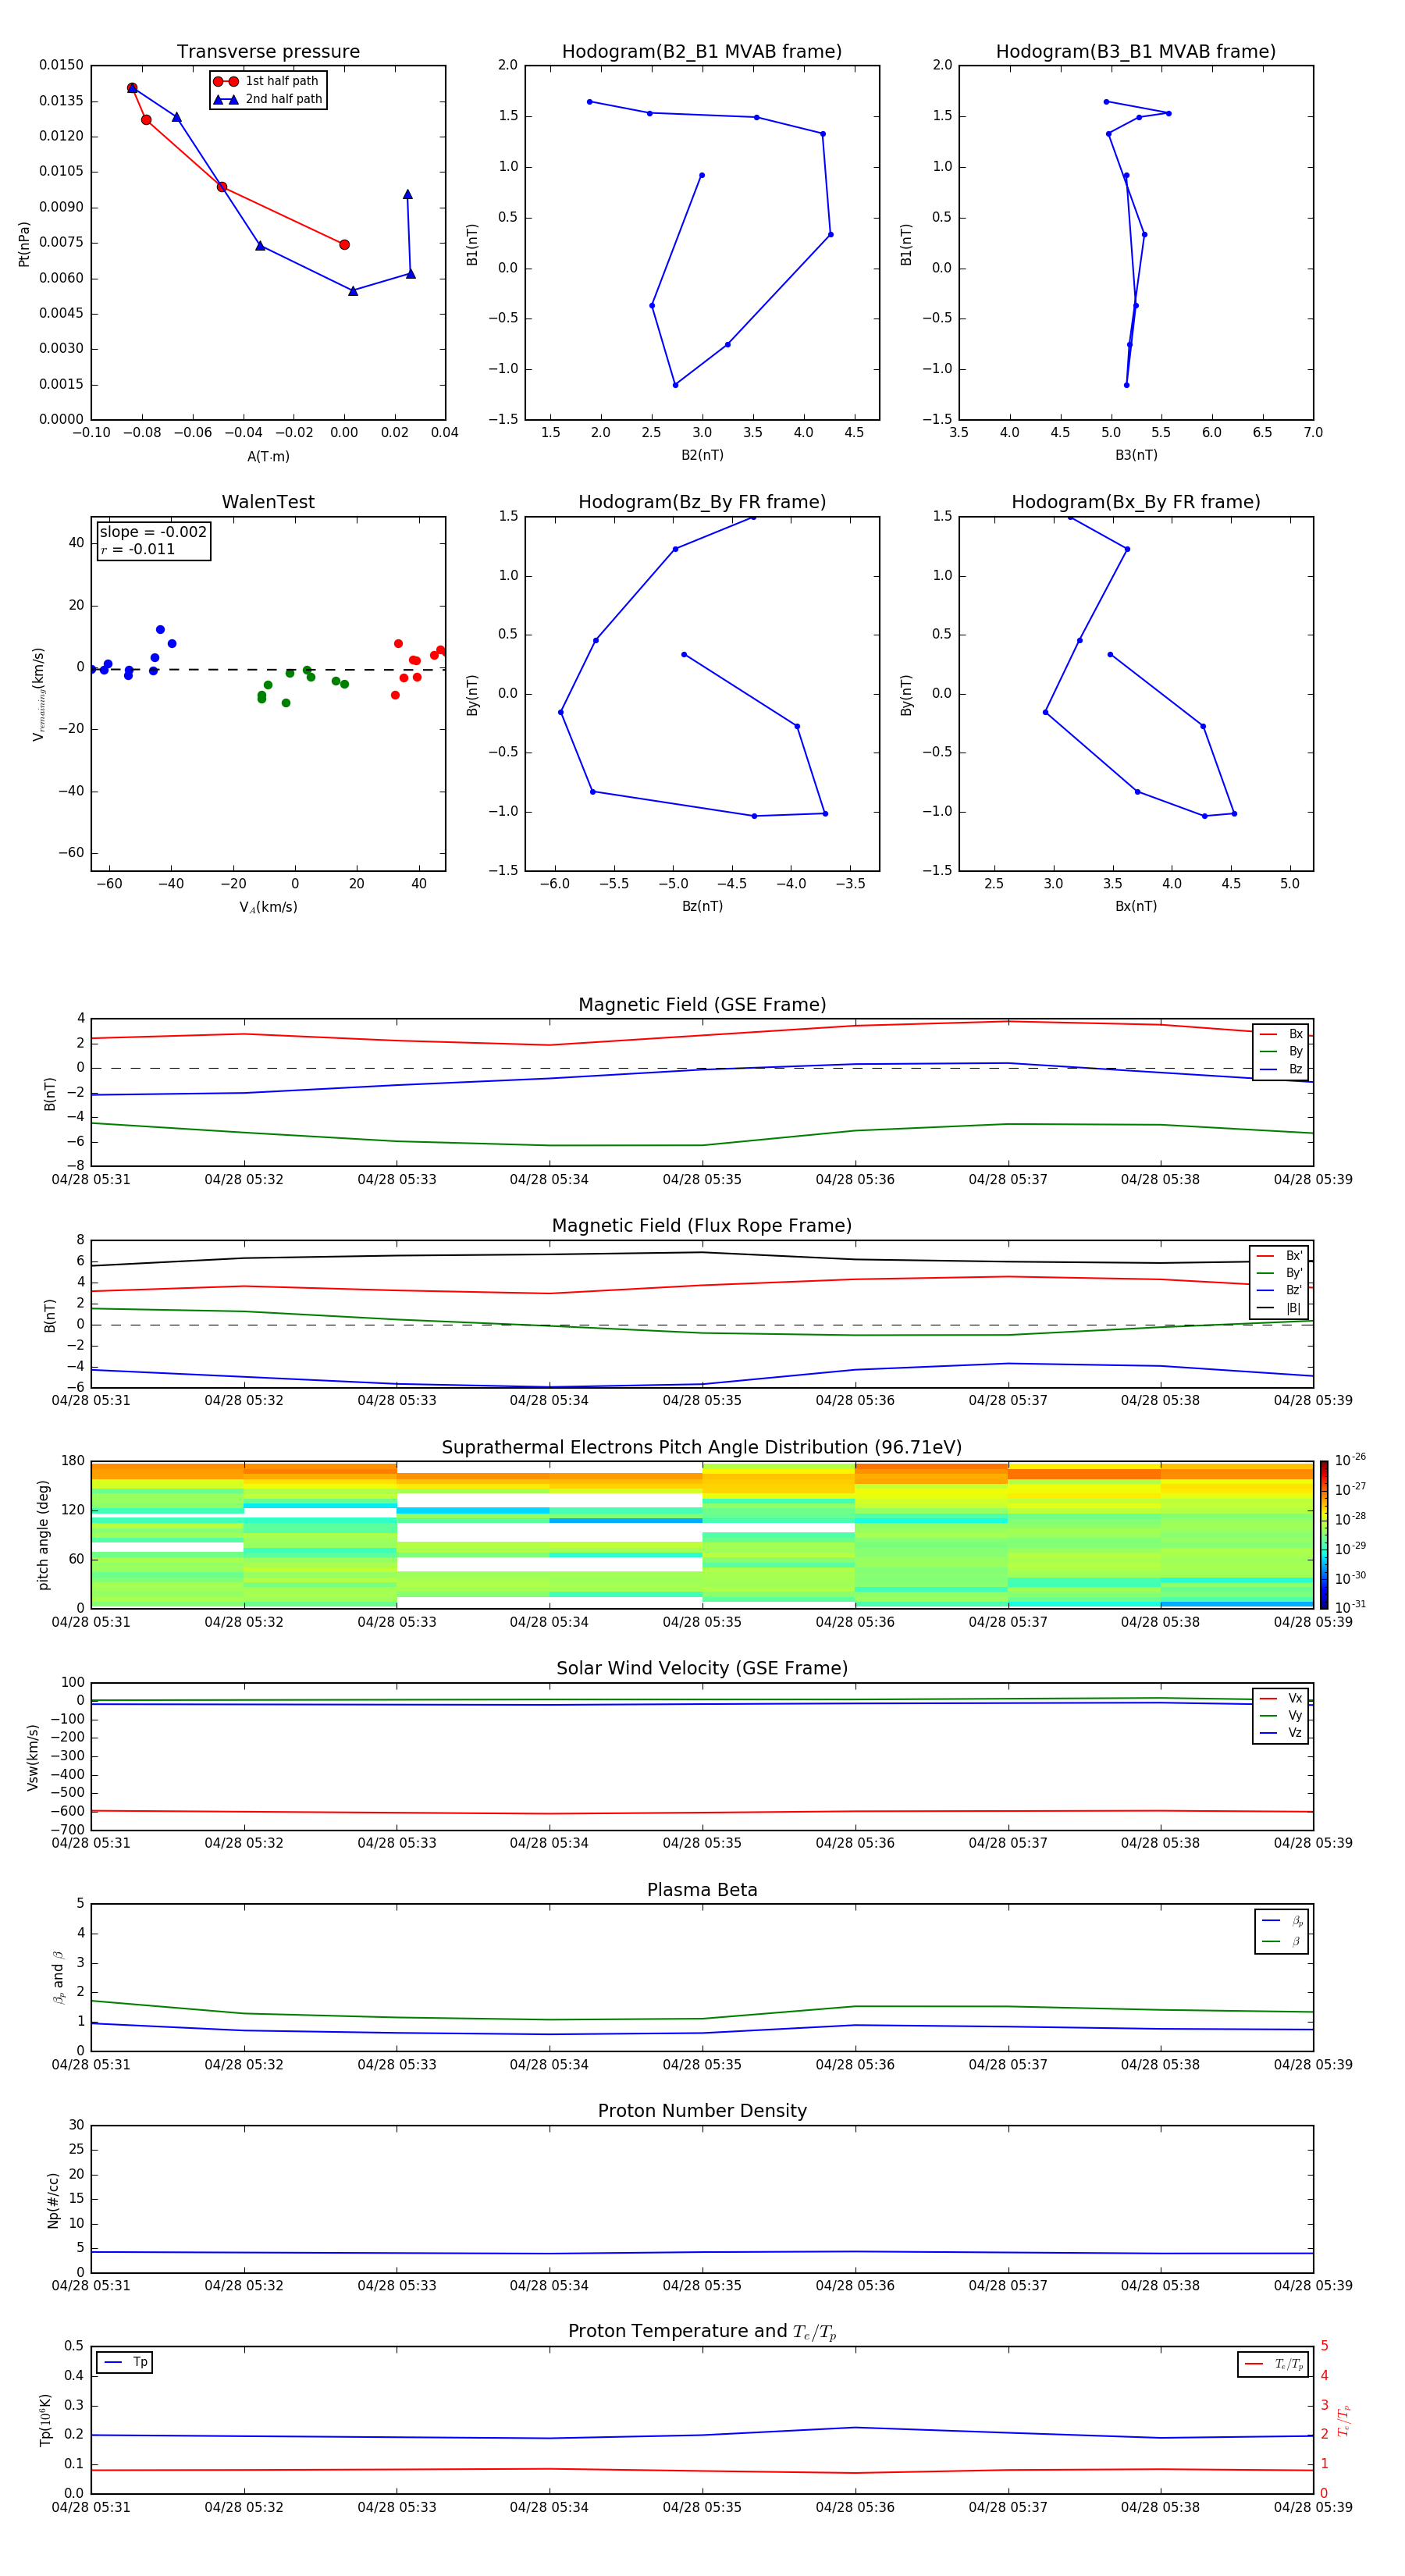1405x2576 pixels.
Task: Click the "r = -0.011" annotation
Action: (138, 549)
